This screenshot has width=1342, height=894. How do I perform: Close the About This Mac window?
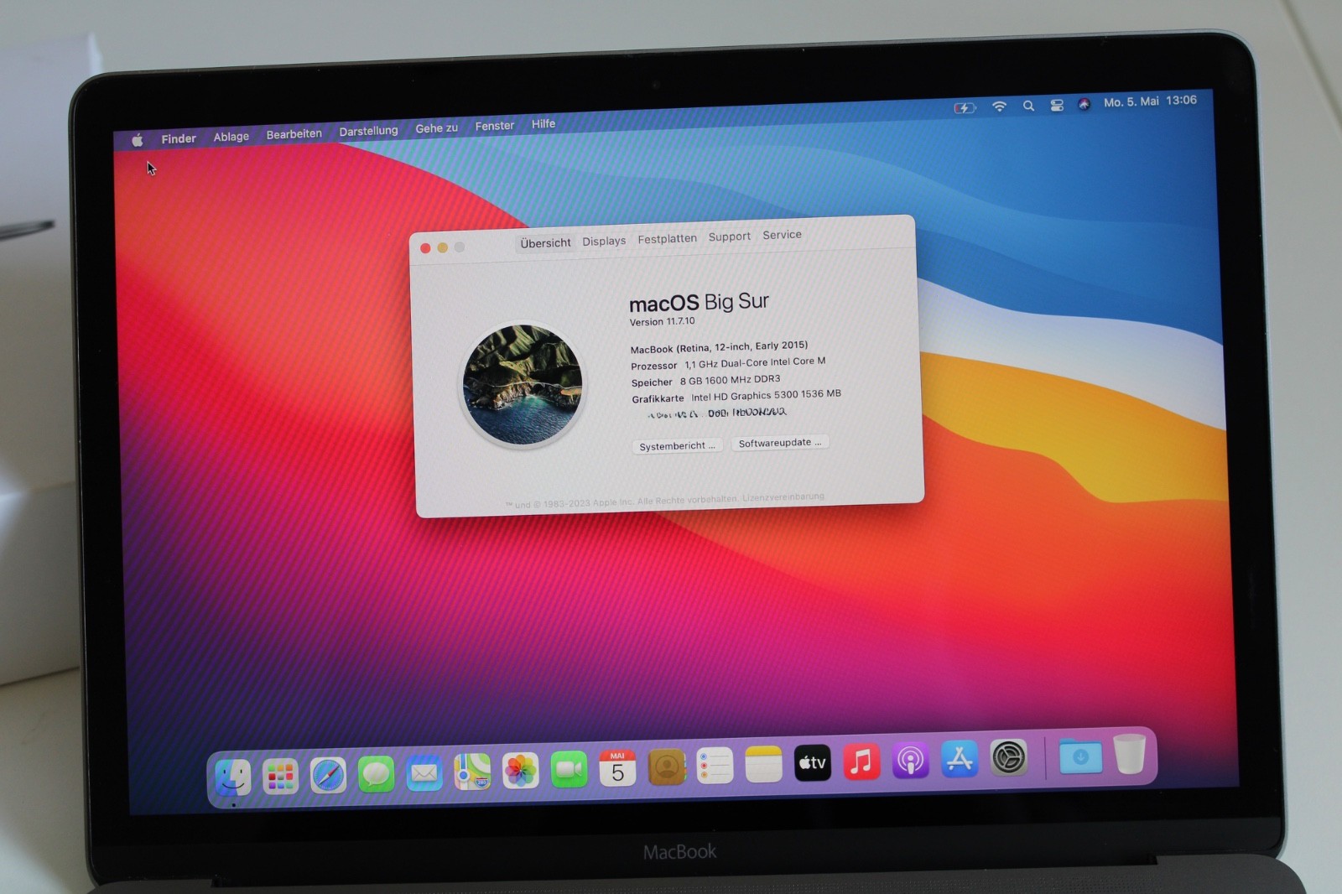pos(425,248)
